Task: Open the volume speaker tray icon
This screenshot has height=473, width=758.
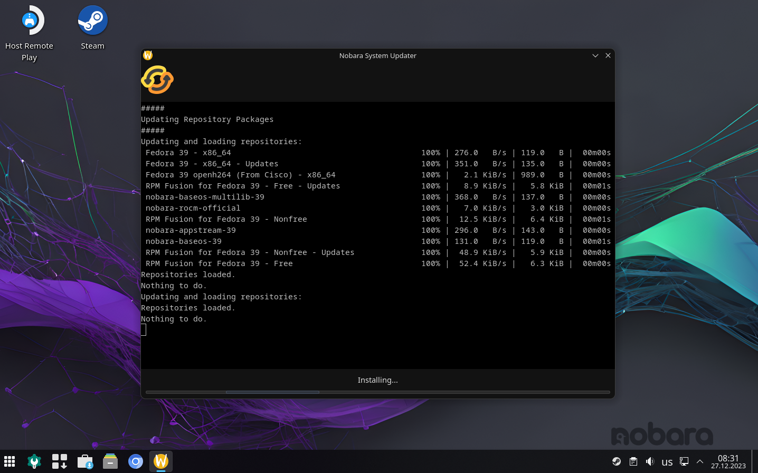Action: pos(650,461)
